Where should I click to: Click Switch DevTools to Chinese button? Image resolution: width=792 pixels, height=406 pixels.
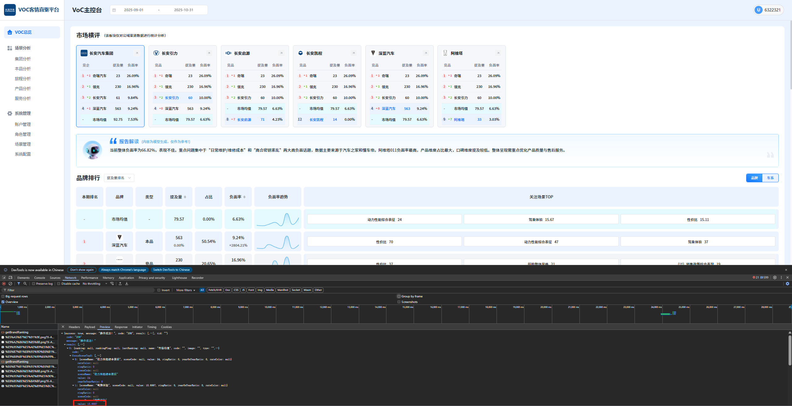coord(171,270)
